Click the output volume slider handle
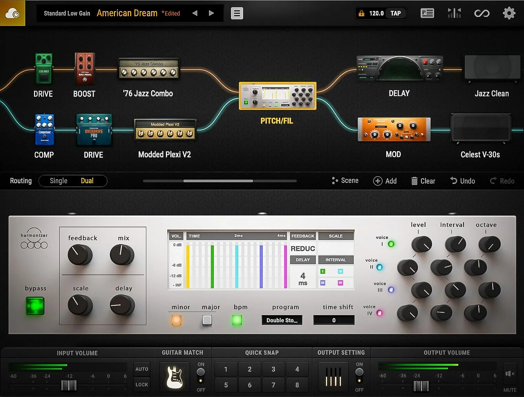 tap(421, 386)
